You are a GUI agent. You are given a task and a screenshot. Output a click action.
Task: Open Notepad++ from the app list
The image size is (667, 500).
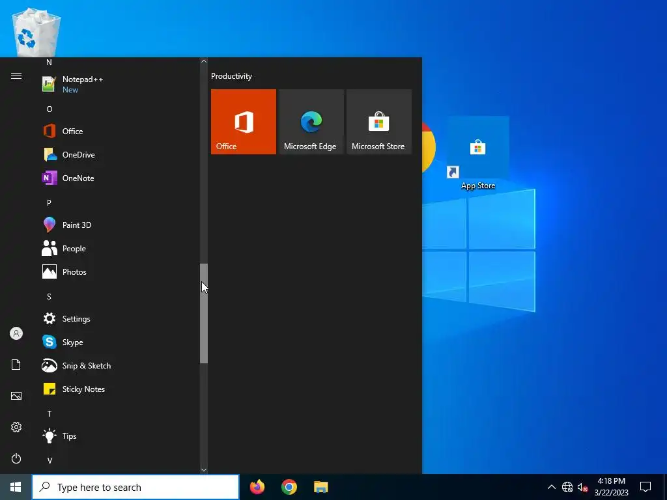point(119,84)
